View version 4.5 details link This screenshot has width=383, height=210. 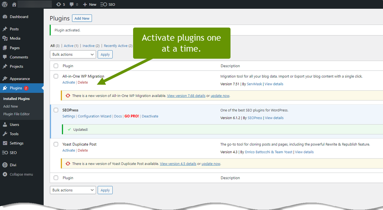[x=178, y=164]
